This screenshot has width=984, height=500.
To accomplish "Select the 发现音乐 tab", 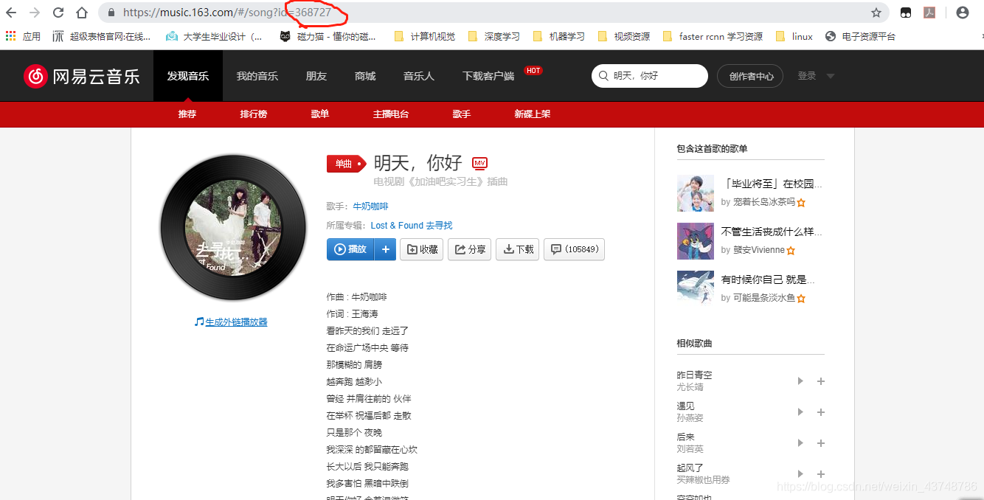I will [x=188, y=76].
